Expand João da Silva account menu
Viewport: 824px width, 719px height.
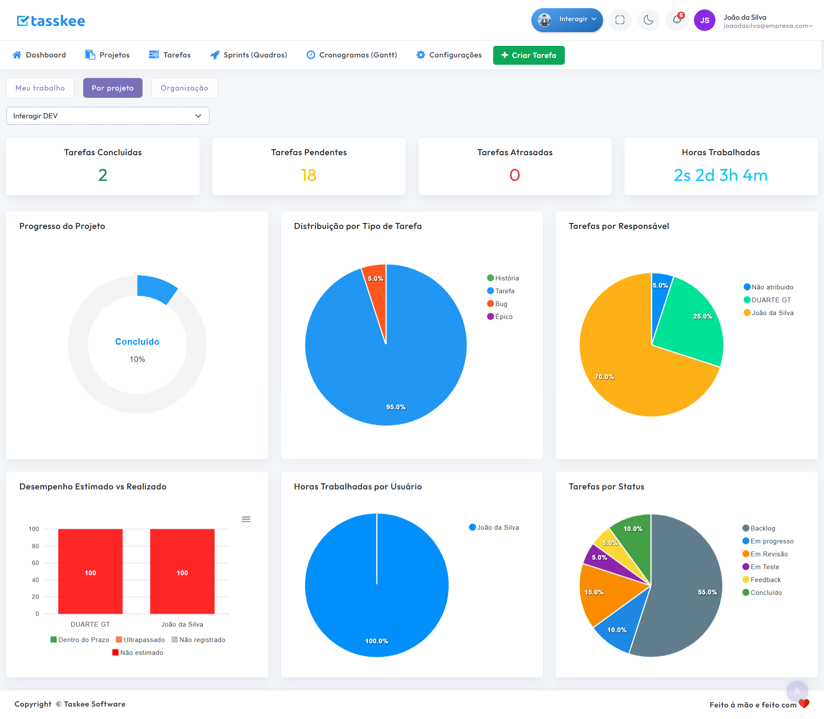pos(768,21)
